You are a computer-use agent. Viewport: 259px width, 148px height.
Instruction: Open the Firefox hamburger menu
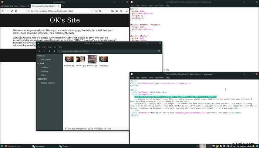pos(127,11)
